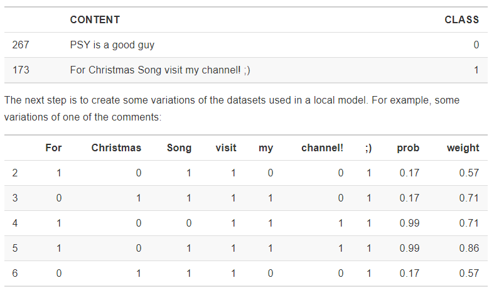Click row index 173
Screen dimensions: 494x290
point(21,70)
